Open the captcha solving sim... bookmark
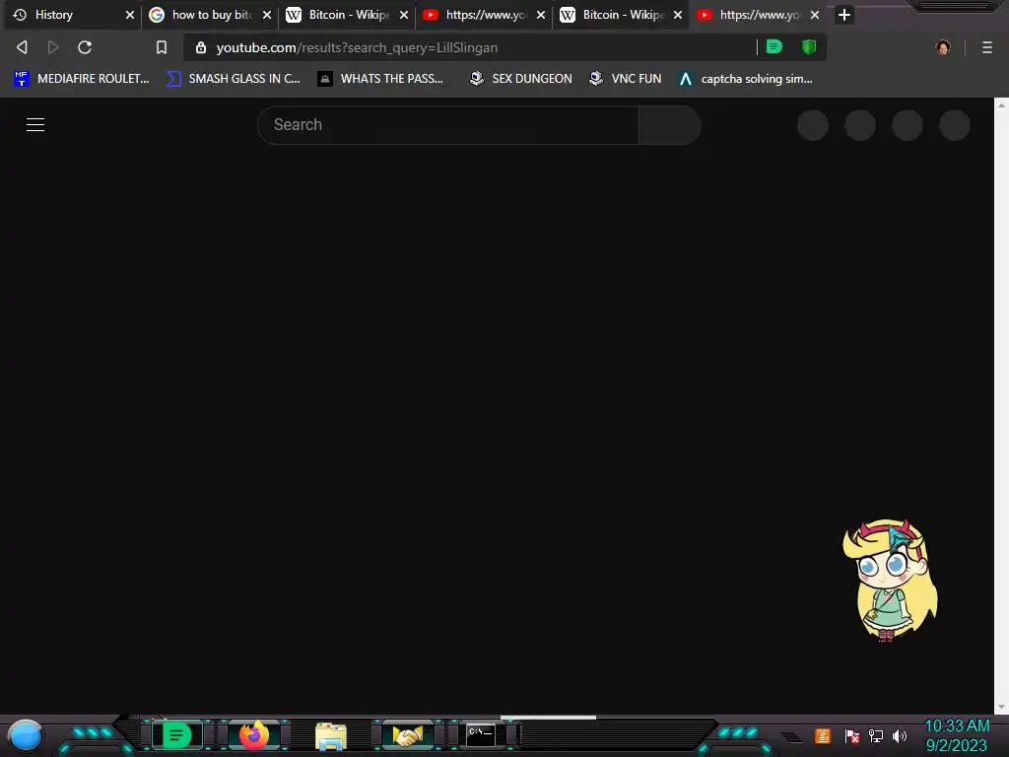Viewport: 1009px width, 757px height. pos(745,79)
